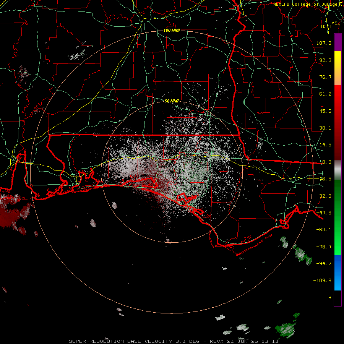Pick the yellow-orange segment of velocity scale
Image resolution: width=344 pixels, height=344 pixels.
338,68
